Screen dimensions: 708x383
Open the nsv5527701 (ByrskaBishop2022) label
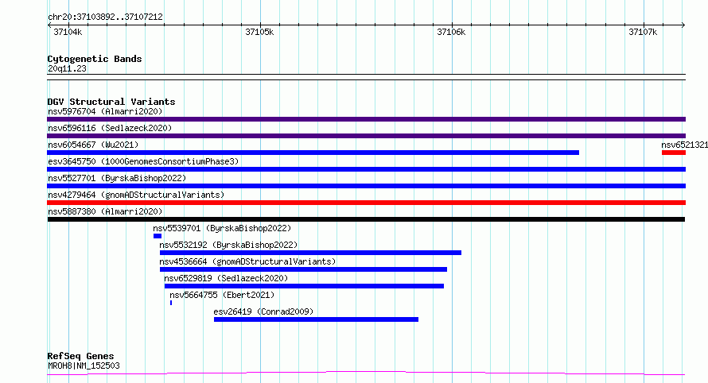pyautogui.click(x=117, y=178)
